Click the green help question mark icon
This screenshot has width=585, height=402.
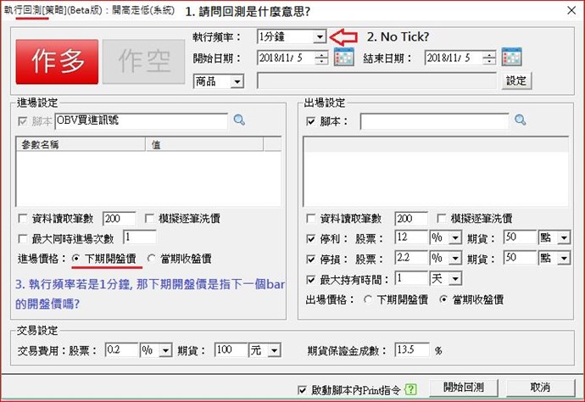click(x=411, y=389)
